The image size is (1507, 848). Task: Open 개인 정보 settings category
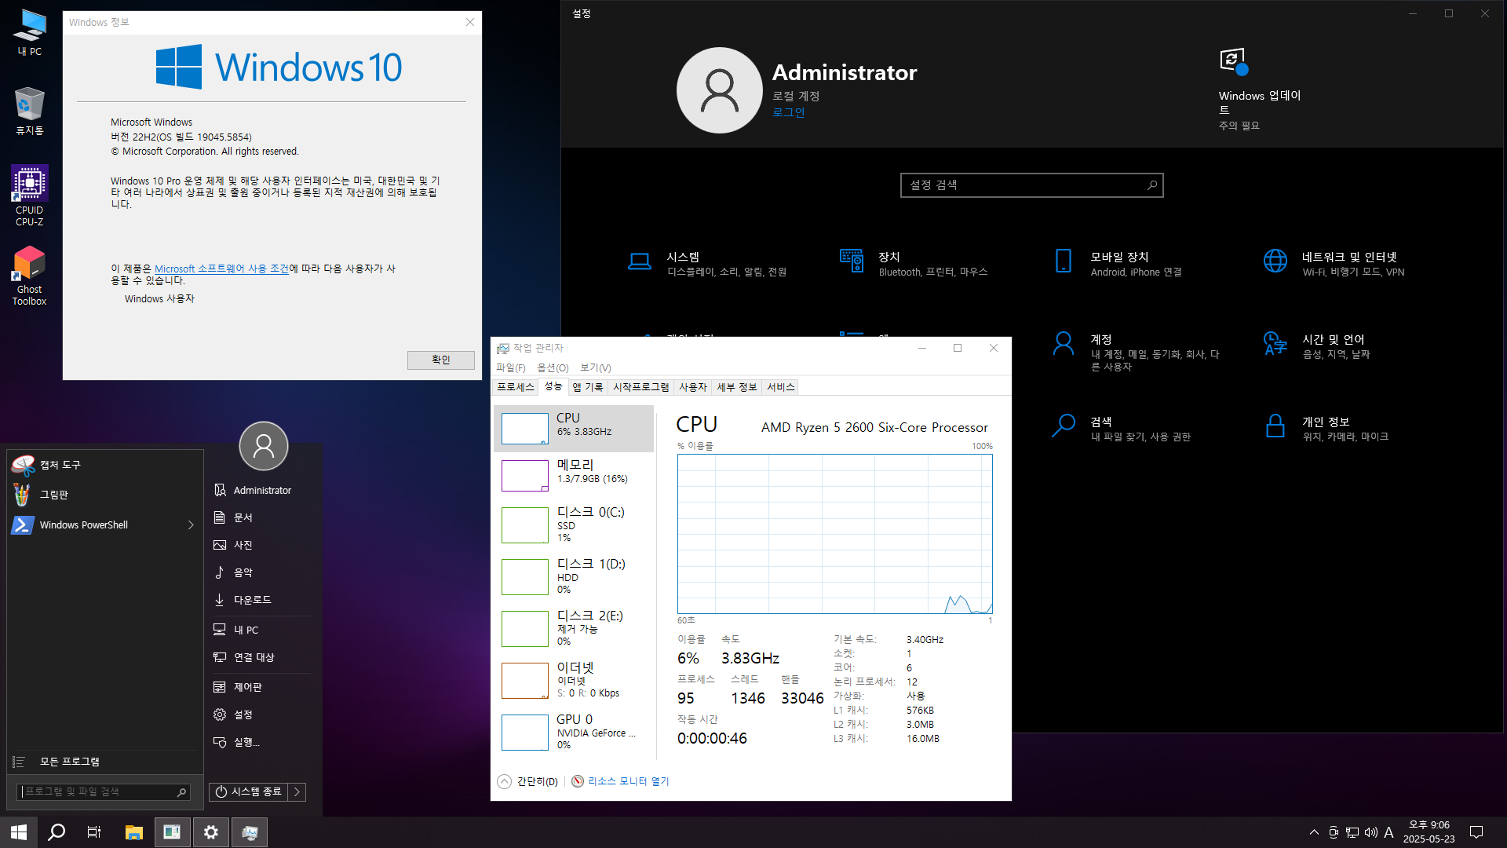[1326, 429]
